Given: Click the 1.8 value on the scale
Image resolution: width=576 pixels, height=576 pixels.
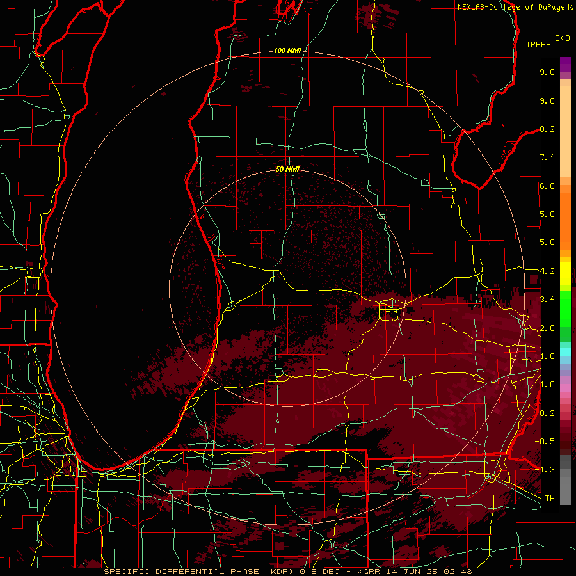Looking at the screenshot, I should [x=547, y=356].
